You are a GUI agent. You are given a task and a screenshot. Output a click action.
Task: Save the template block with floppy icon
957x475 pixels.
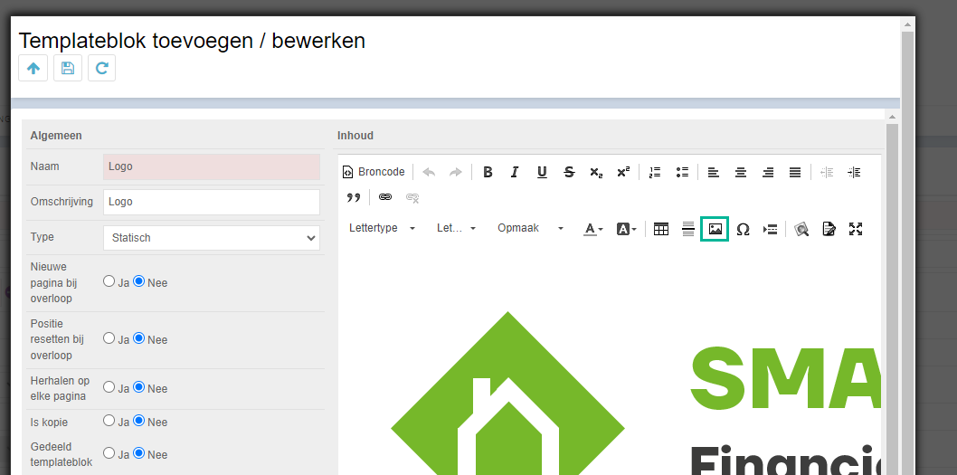pos(68,68)
